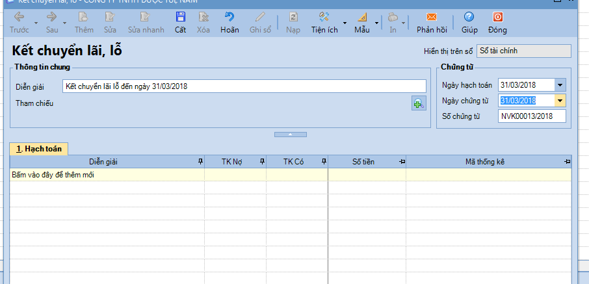The width and height of the screenshot is (589, 284).
Task: Open Ngày hạch toán date picker
Action: point(560,85)
